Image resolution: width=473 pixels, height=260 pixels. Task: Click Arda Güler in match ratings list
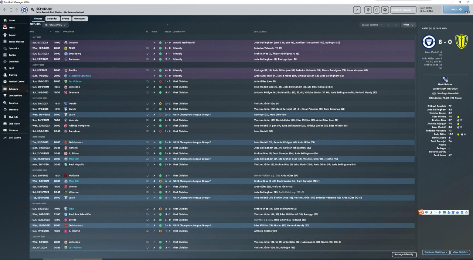click(439, 134)
